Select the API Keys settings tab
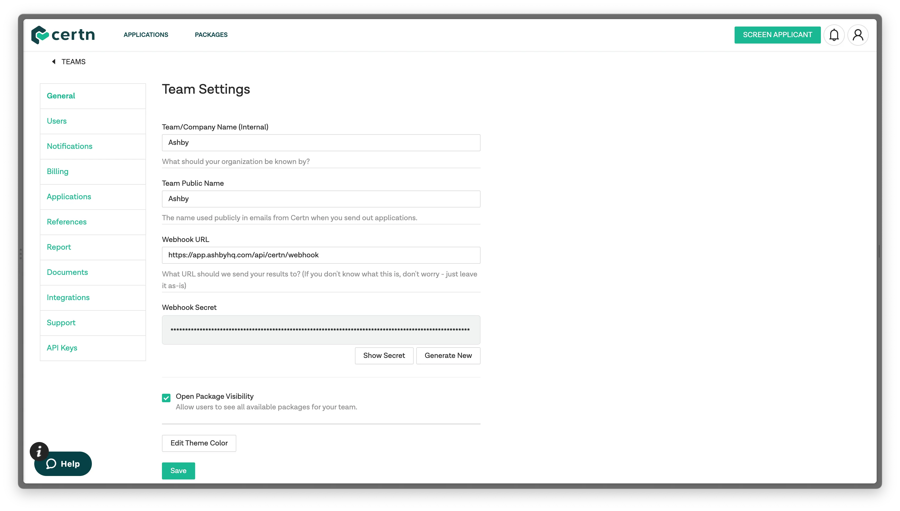 93,348
